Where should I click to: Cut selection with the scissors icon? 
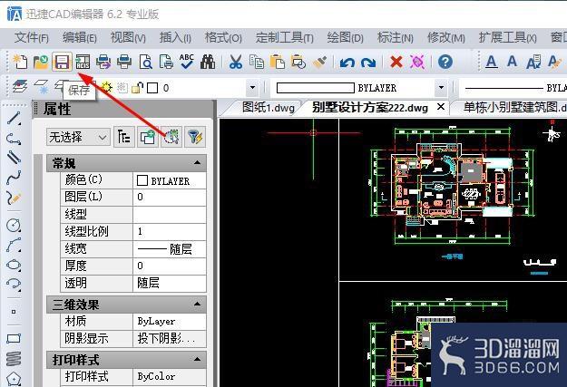click(x=236, y=62)
